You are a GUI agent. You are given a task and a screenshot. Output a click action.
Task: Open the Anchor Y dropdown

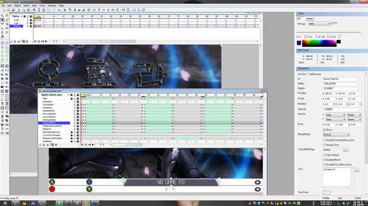pyautogui.click(x=336, y=119)
